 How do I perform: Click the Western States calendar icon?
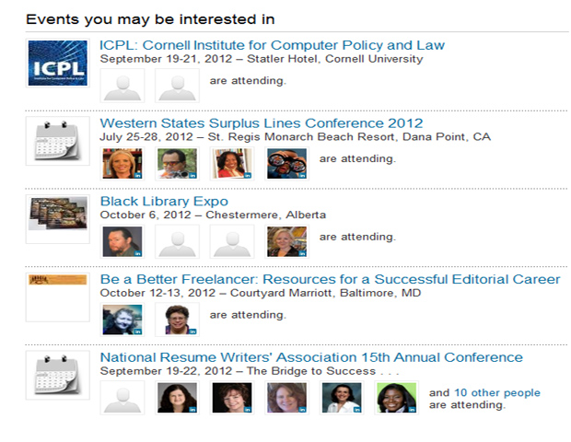coord(58,141)
